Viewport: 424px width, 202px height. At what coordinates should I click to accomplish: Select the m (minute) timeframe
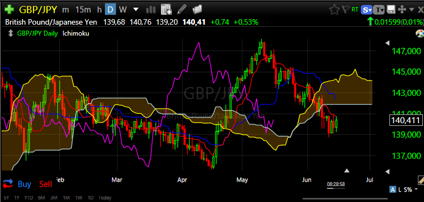point(65,10)
